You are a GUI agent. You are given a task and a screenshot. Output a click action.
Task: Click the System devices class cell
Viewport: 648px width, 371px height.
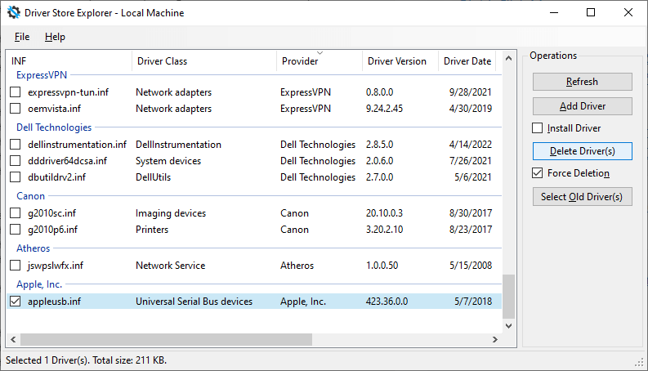click(x=168, y=161)
